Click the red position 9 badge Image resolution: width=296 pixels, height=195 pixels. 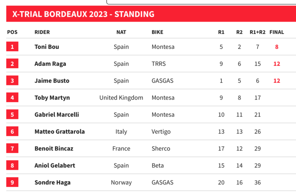tap(12, 182)
